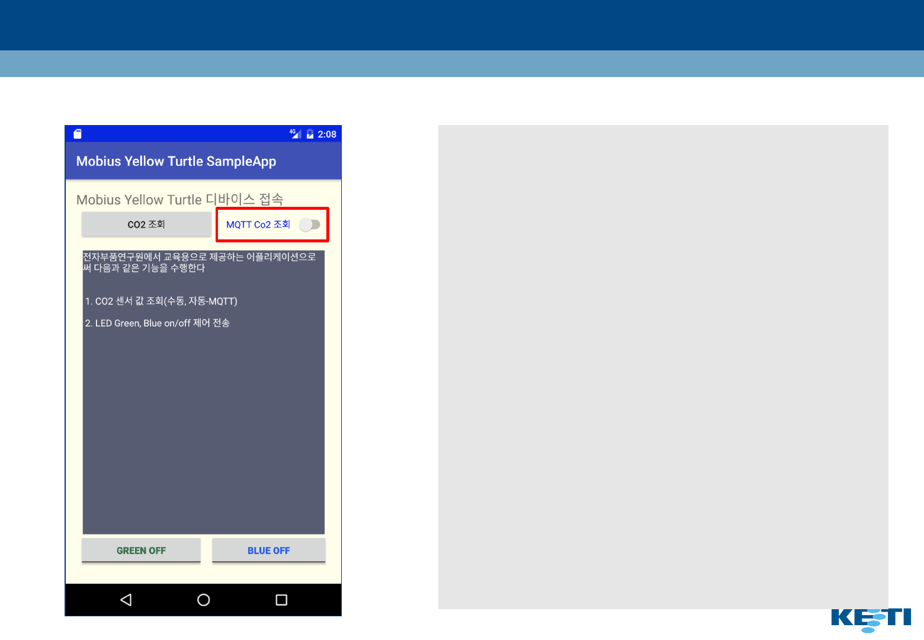
Task: Tap the Mobius Yellow Turtle SampleApp title
Action: point(176,161)
